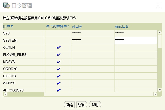165x110 pixels.
Task: Click confirm password field for SYSTEM
Action: 136,40
